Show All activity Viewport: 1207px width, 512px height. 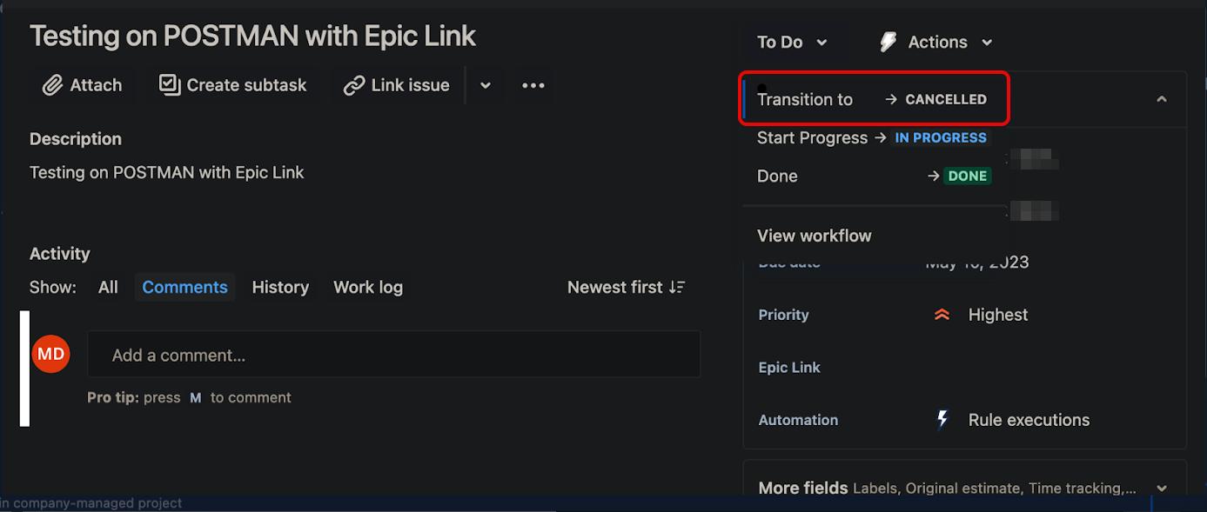pos(108,287)
